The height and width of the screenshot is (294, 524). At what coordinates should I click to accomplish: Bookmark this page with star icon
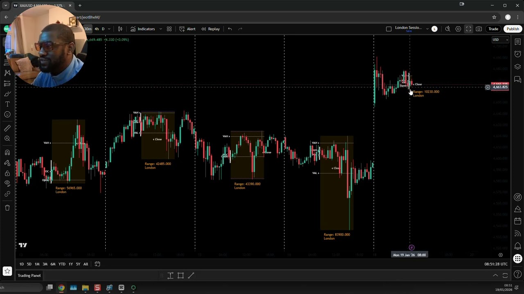point(494,17)
